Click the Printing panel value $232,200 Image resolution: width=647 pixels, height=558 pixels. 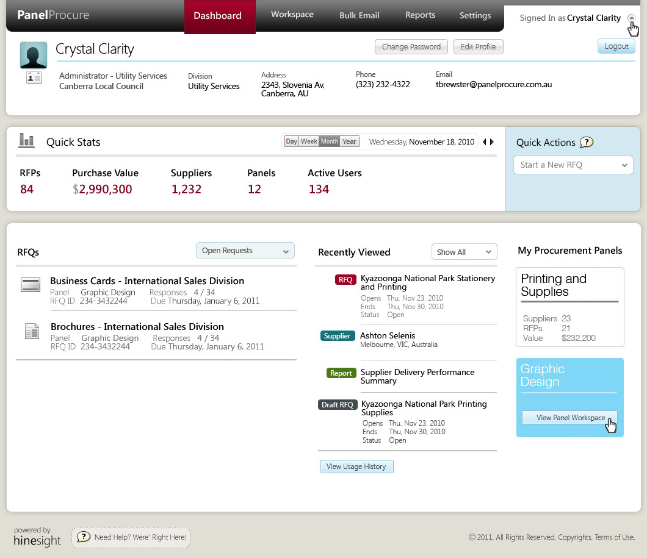point(579,338)
